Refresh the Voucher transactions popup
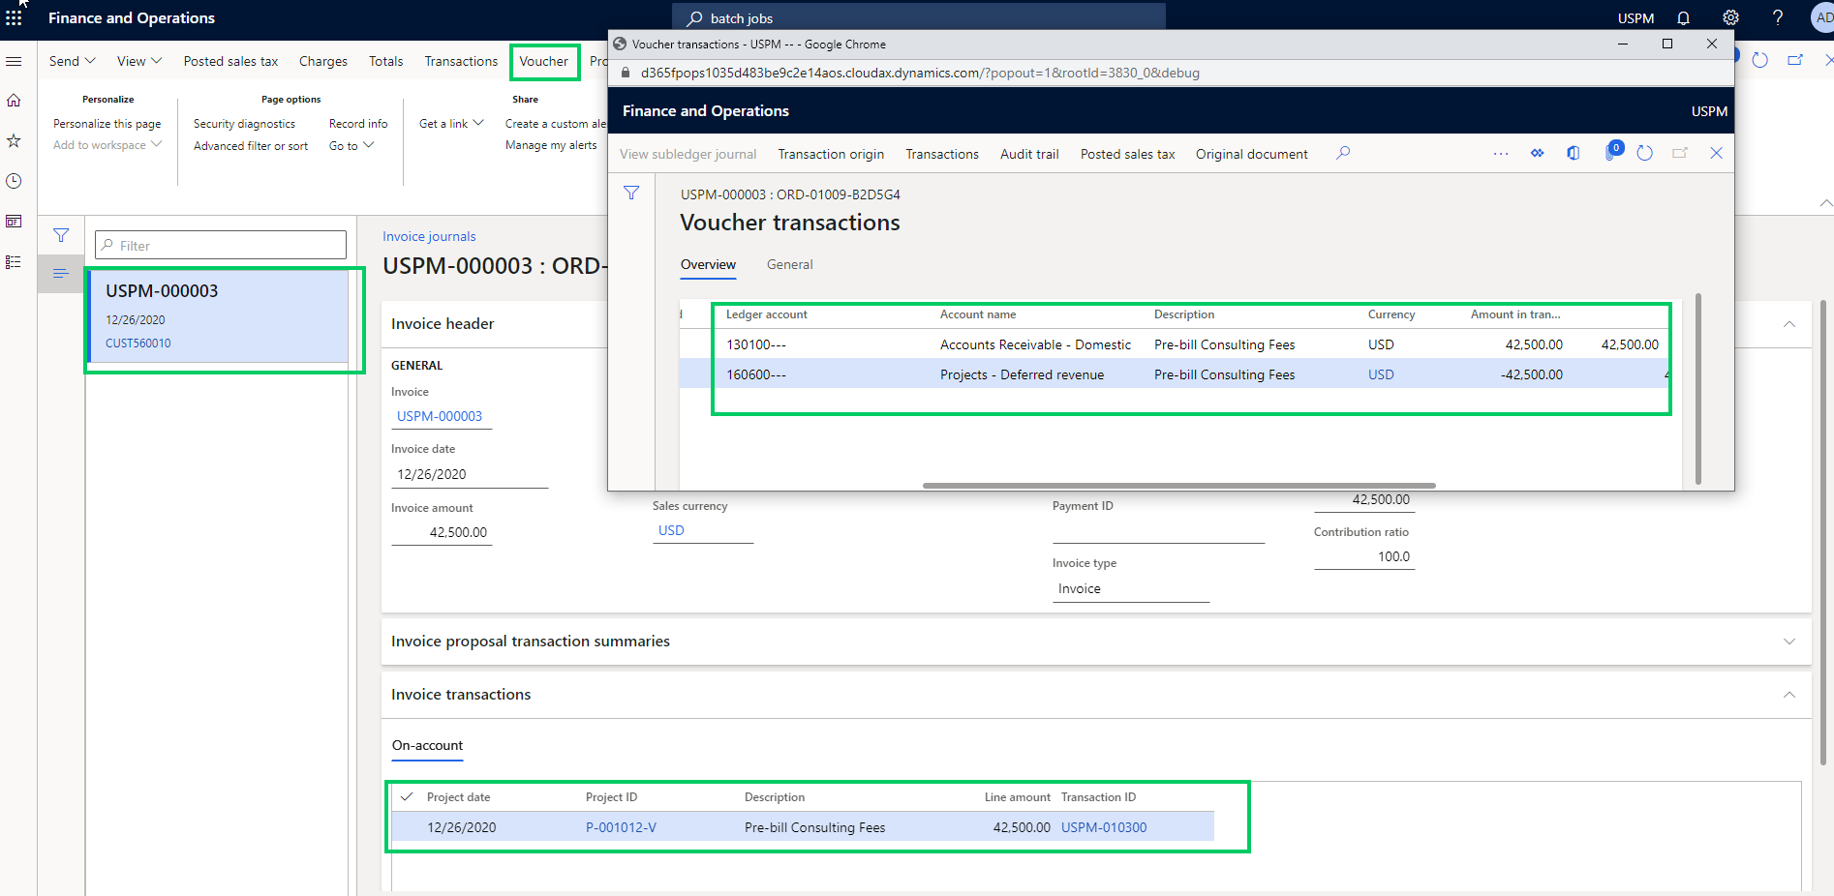This screenshot has height=896, width=1834. click(1644, 153)
